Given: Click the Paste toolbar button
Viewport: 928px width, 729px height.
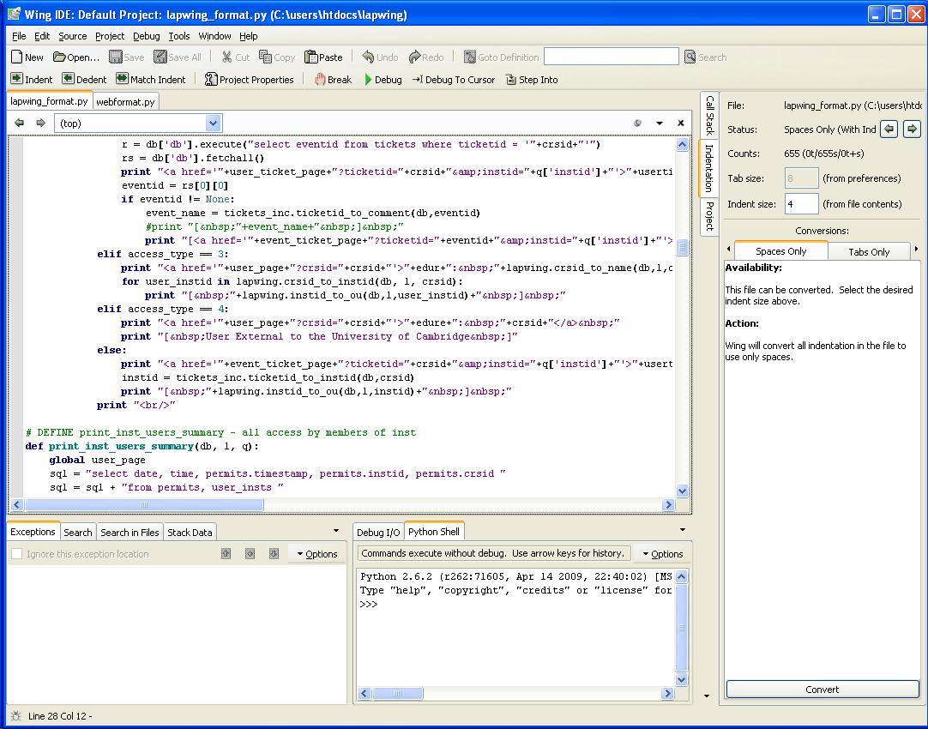Looking at the screenshot, I should click(x=323, y=57).
